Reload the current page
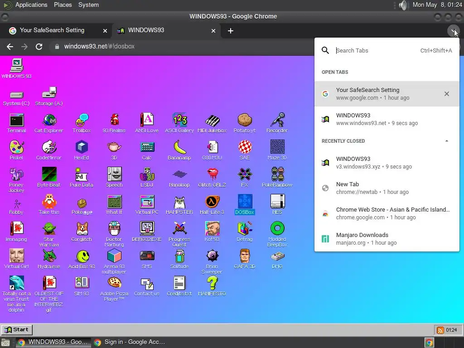The image size is (464, 348). 39,47
